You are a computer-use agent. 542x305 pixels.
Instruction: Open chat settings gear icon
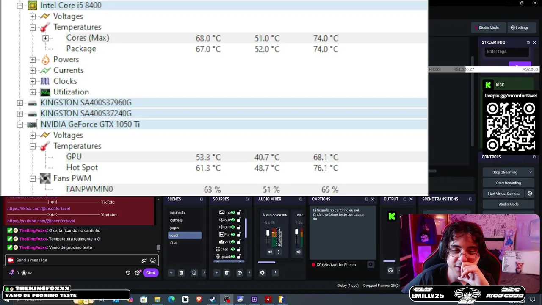pos(137,273)
